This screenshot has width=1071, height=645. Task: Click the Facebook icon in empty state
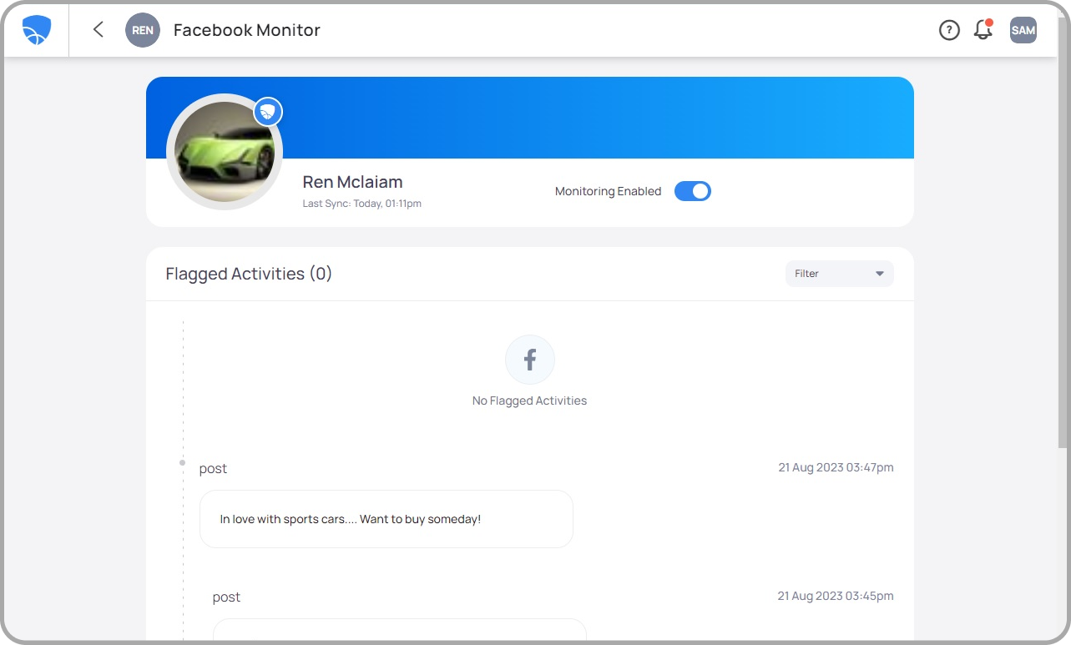coord(530,360)
